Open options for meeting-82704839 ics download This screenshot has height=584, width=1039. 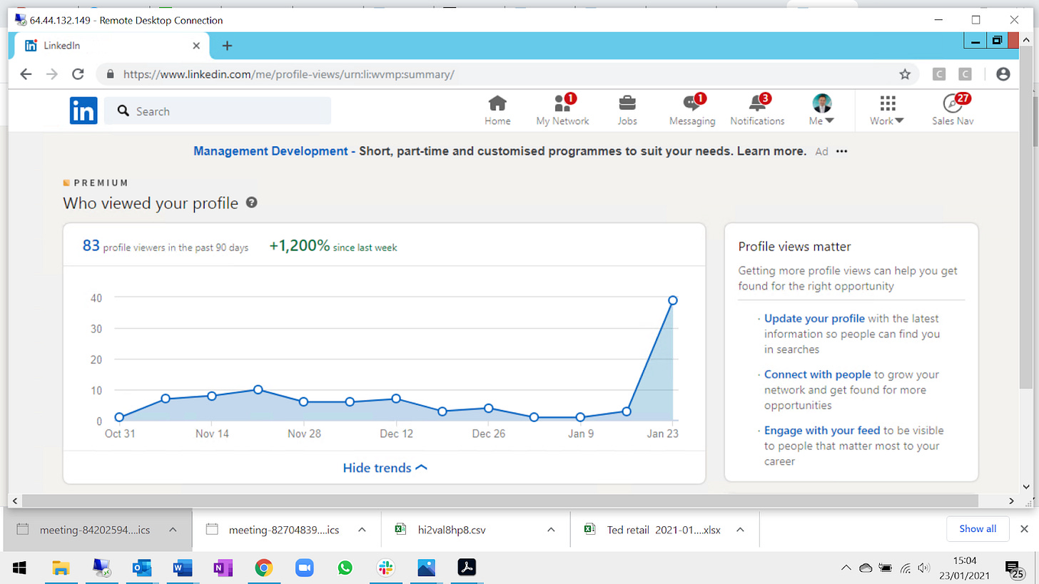click(362, 529)
